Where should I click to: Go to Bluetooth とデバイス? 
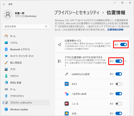point(26,49)
